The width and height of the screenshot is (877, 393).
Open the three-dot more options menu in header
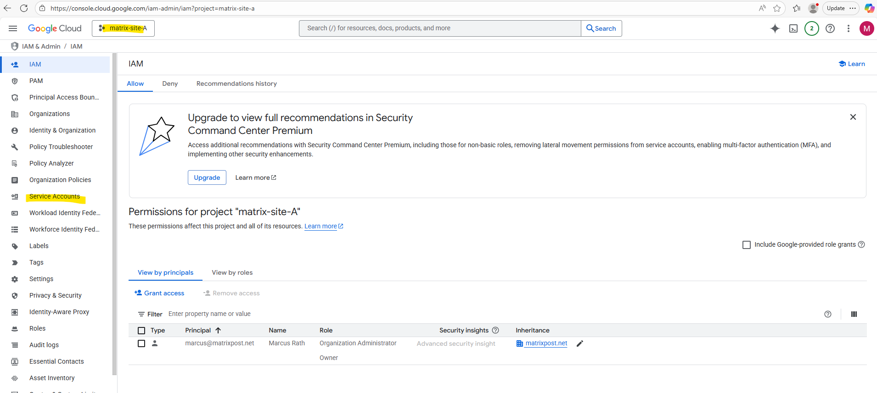tap(849, 28)
